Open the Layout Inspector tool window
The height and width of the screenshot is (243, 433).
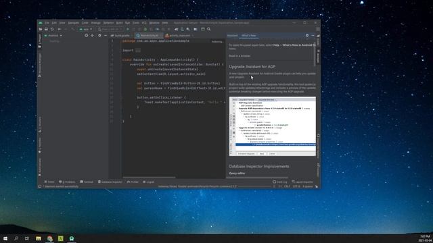302,182
